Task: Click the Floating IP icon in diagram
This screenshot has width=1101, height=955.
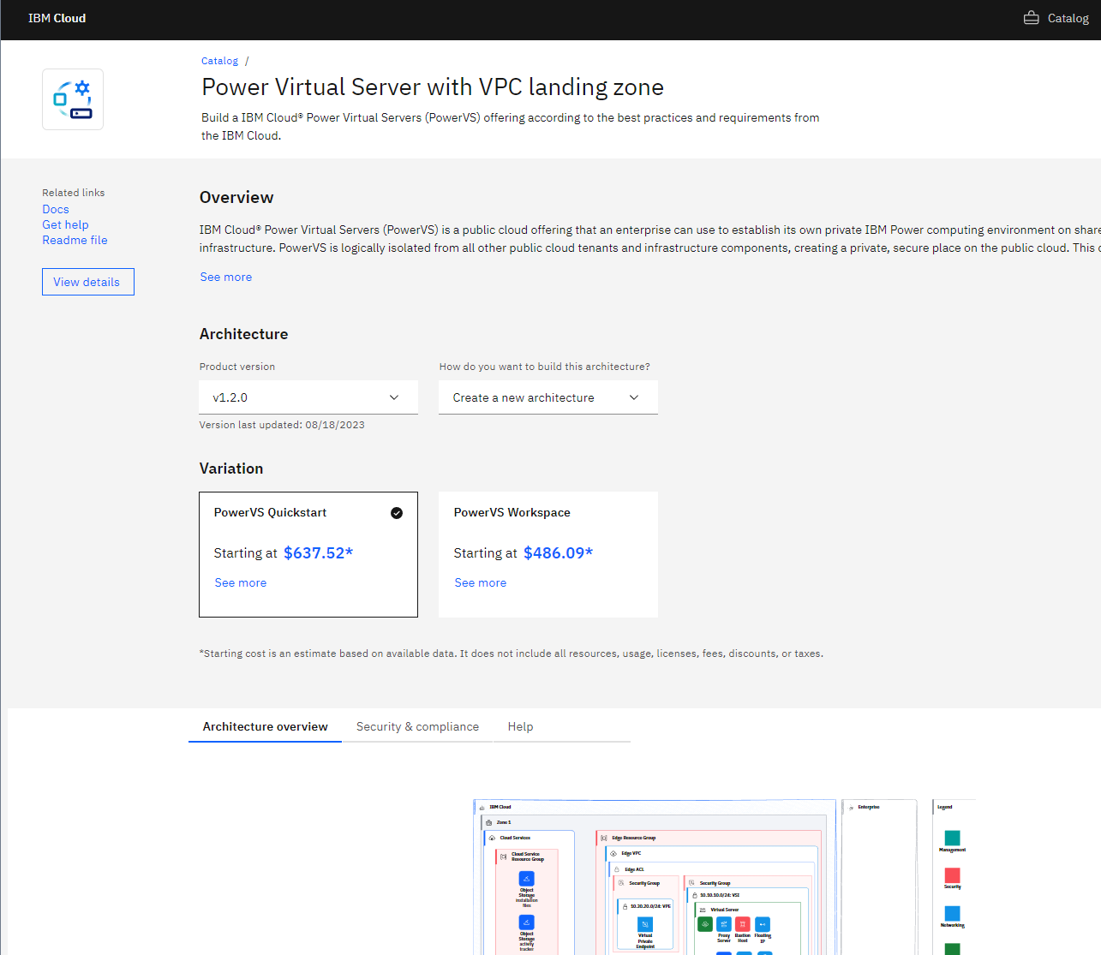Action: (763, 924)
